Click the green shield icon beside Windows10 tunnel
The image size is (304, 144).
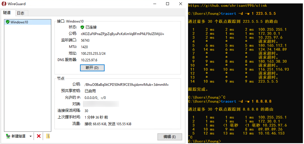8,22
